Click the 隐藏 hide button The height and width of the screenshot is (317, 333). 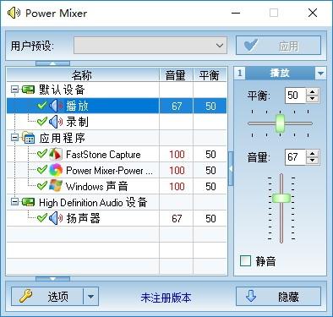278,297
